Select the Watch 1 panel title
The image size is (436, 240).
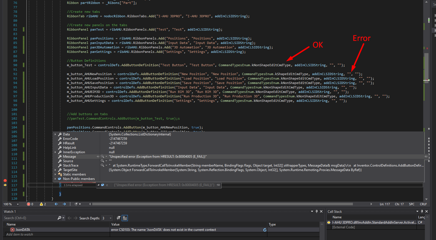[x=10, y=212]
